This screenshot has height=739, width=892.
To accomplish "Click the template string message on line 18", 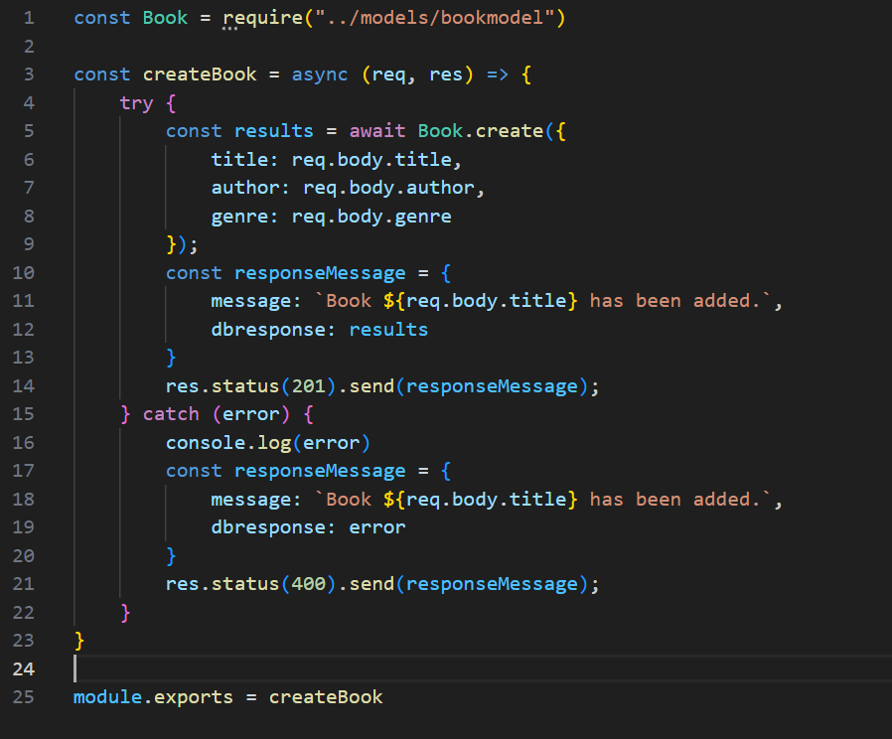I will pyautogui.click(x=543, y=499).
